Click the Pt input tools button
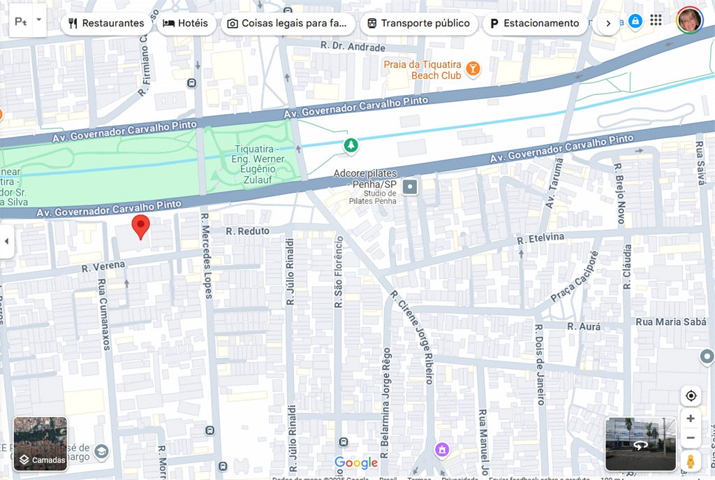The image size is (715, 480). click(21, 21)
